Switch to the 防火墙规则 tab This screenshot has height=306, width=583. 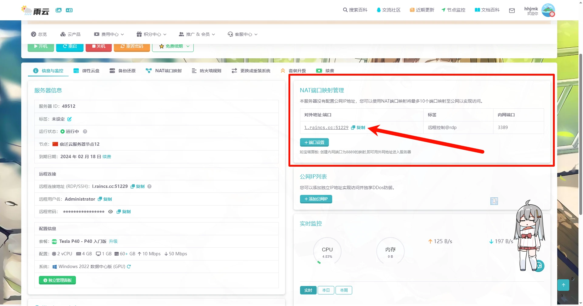206,71
